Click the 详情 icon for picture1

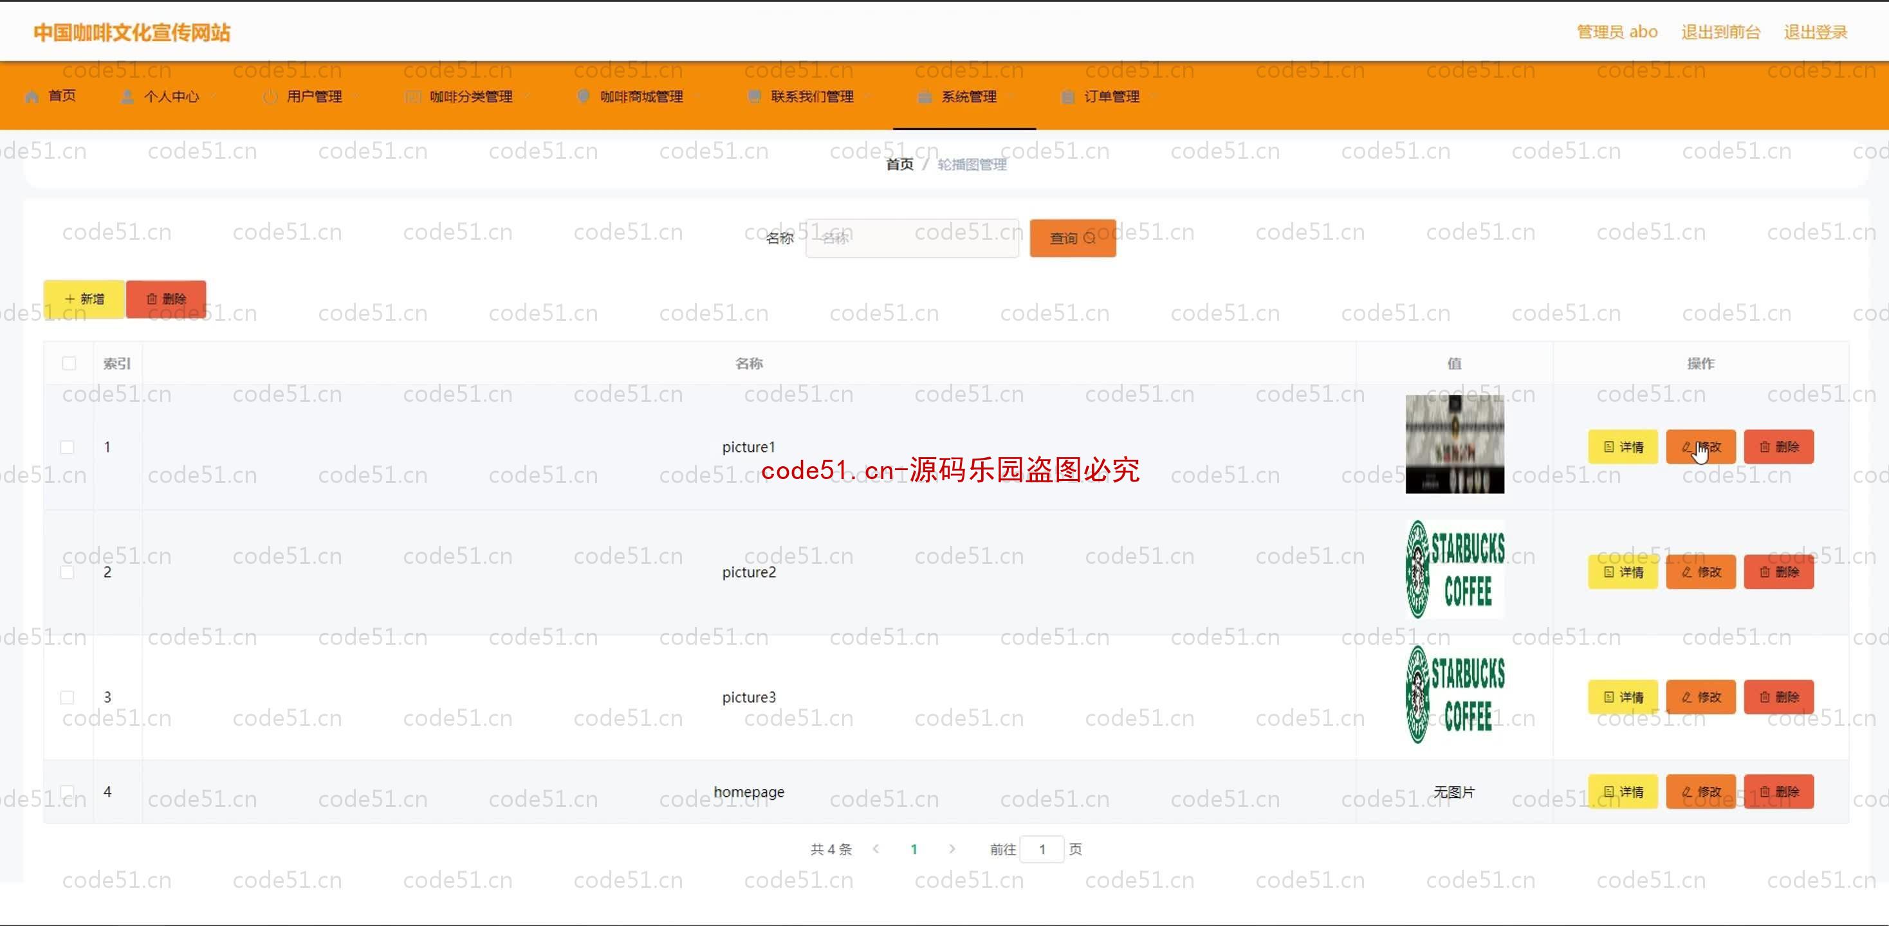coord(1624,447)
